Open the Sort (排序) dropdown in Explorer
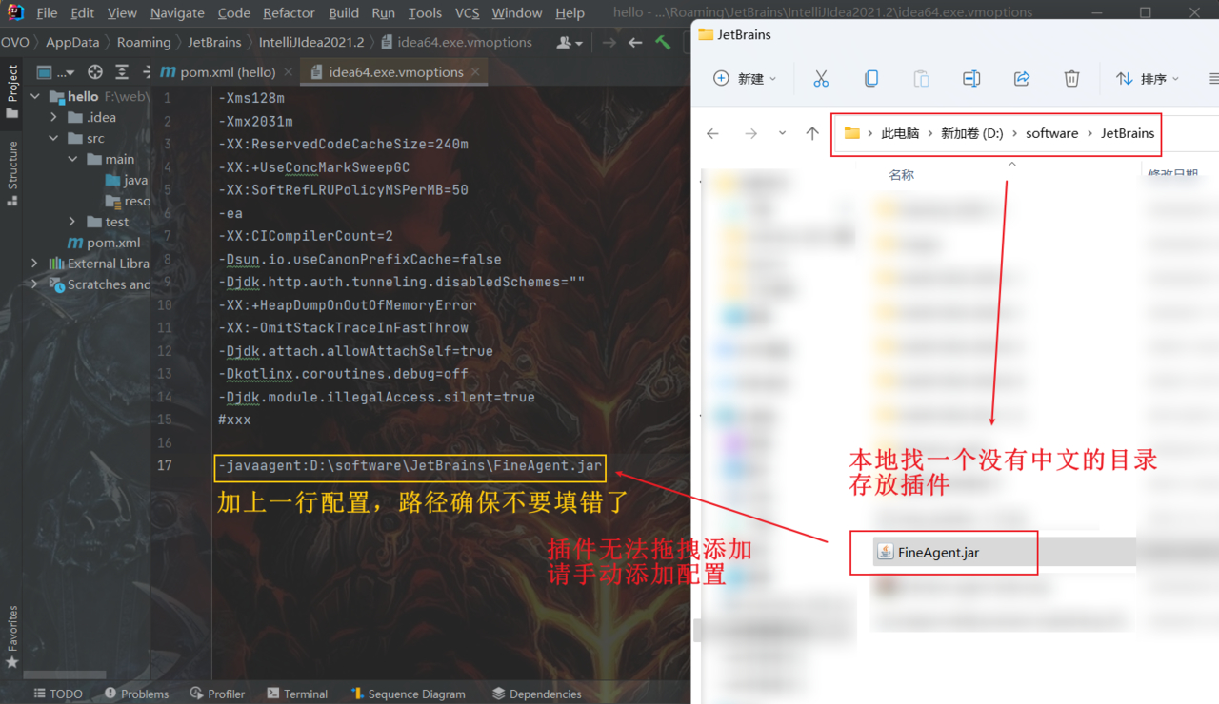Image resolution: width=1219 pixels, height=704 pixels. pos(1148,79)
